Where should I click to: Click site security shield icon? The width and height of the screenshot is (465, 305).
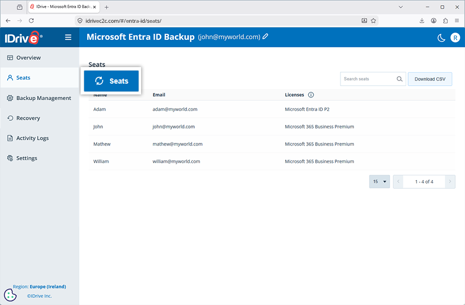pyautogui.click(x=80, y=21)
